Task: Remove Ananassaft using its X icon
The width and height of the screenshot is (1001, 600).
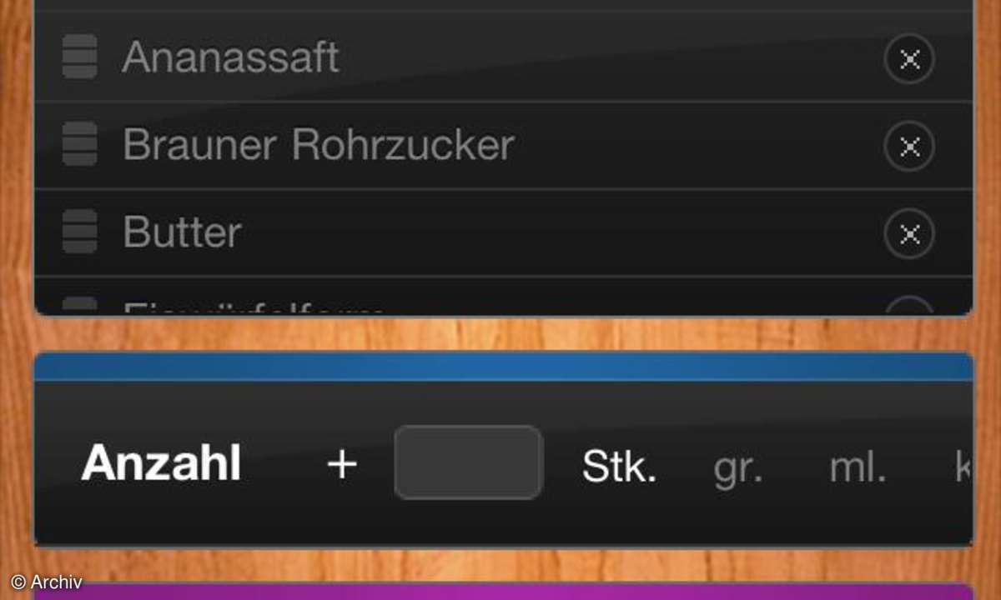Action: (x=909, y=59)
